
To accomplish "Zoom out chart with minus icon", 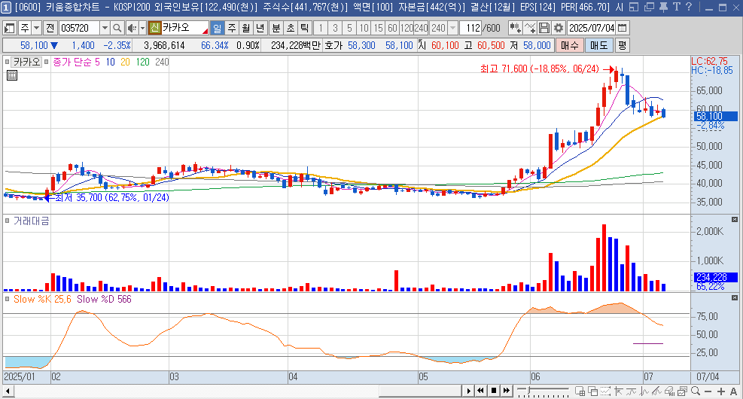I will 708,391.
